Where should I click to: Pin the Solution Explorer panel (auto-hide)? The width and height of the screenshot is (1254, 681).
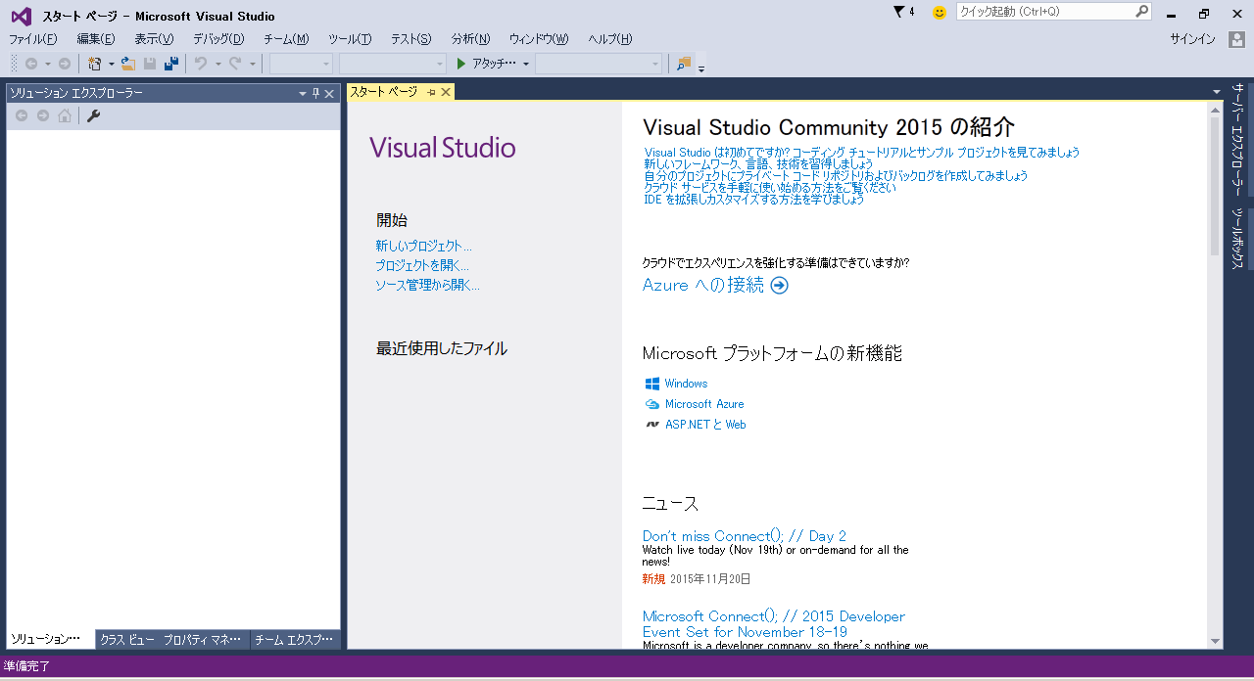316,93
